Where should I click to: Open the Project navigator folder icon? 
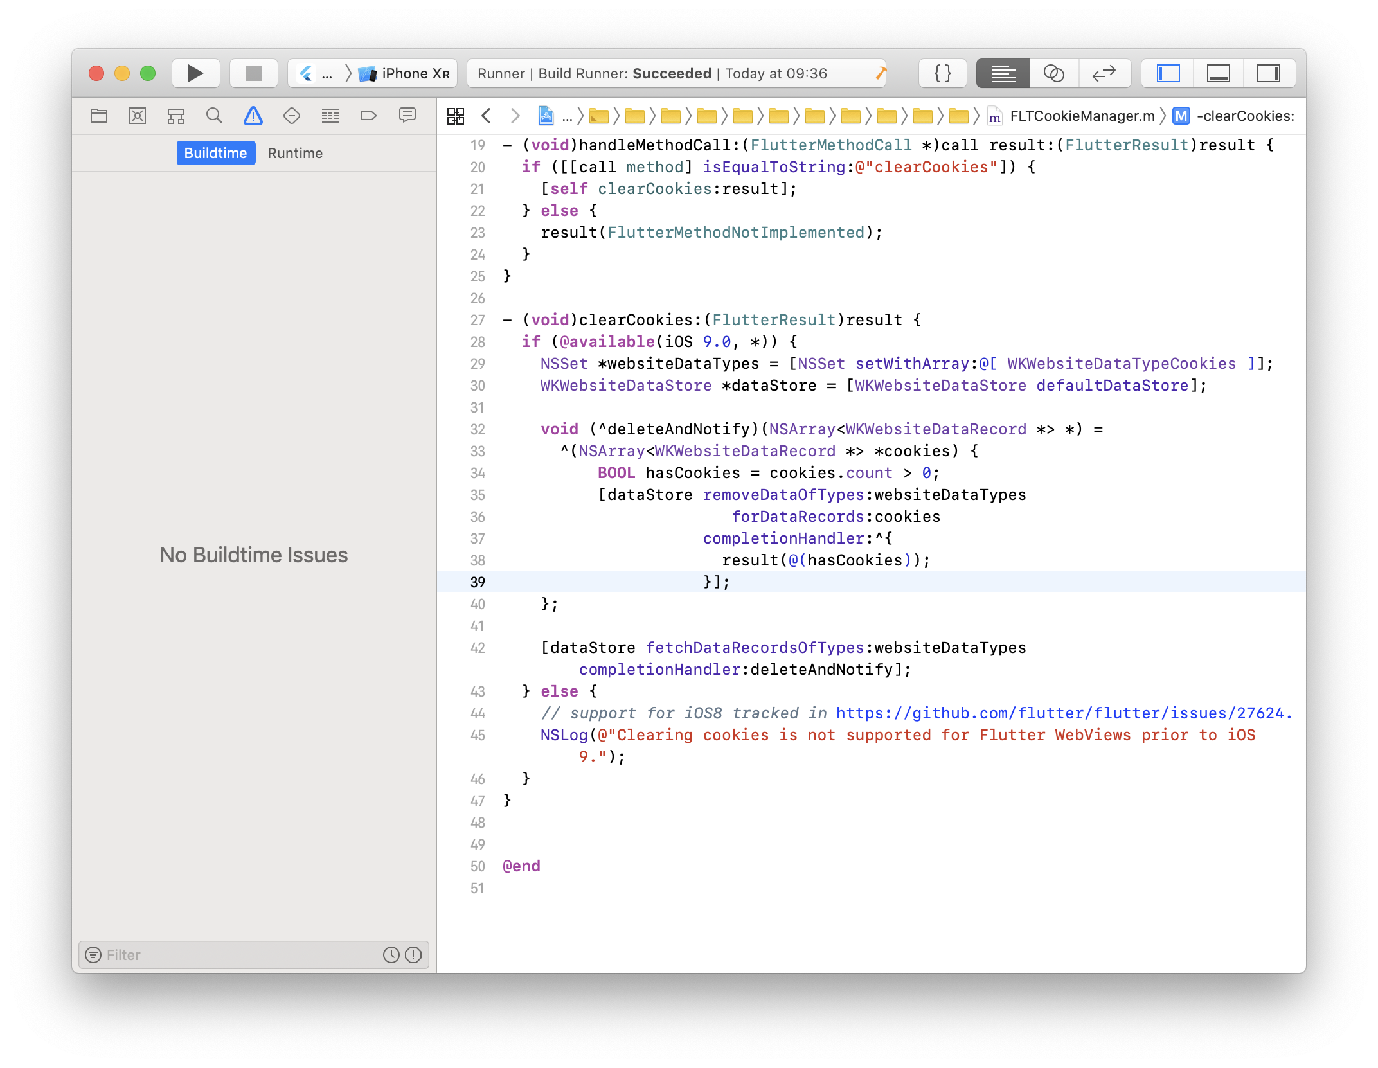[x=99, y=116]
